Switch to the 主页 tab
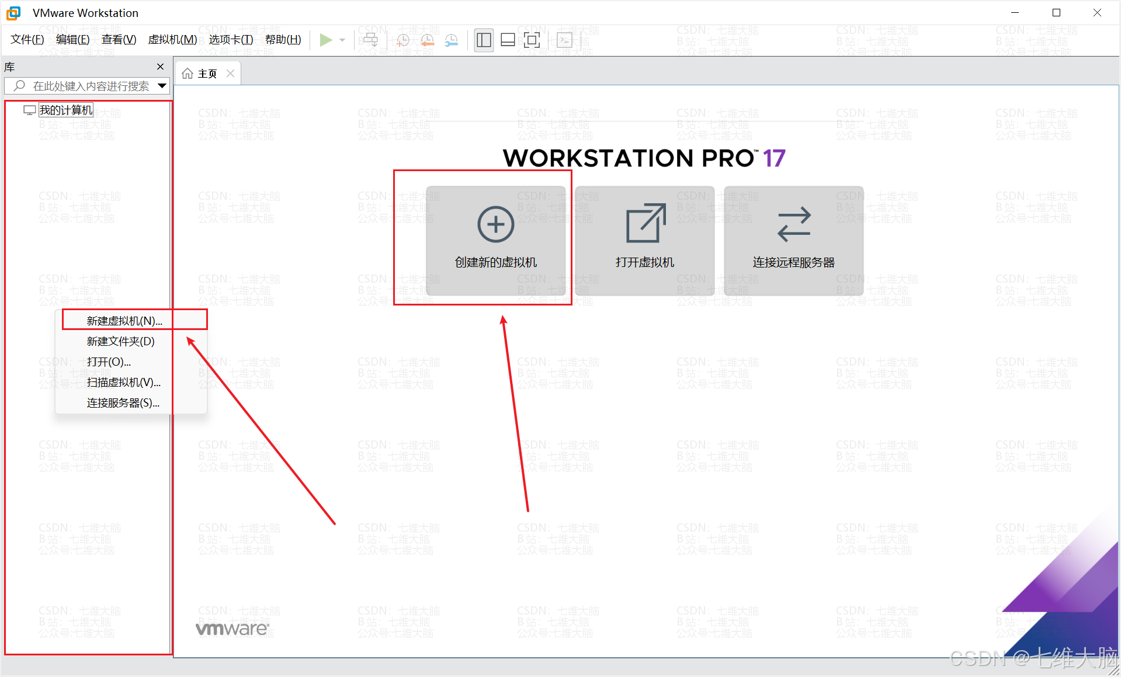 point(208,73)
